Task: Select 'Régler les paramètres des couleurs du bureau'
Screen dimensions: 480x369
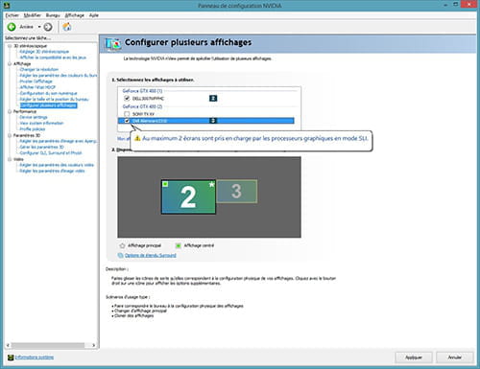Action: click(x=59, y=76)
